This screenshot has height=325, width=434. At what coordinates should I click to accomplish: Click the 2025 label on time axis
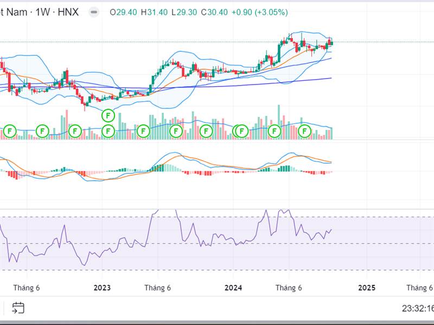(367, 288)
